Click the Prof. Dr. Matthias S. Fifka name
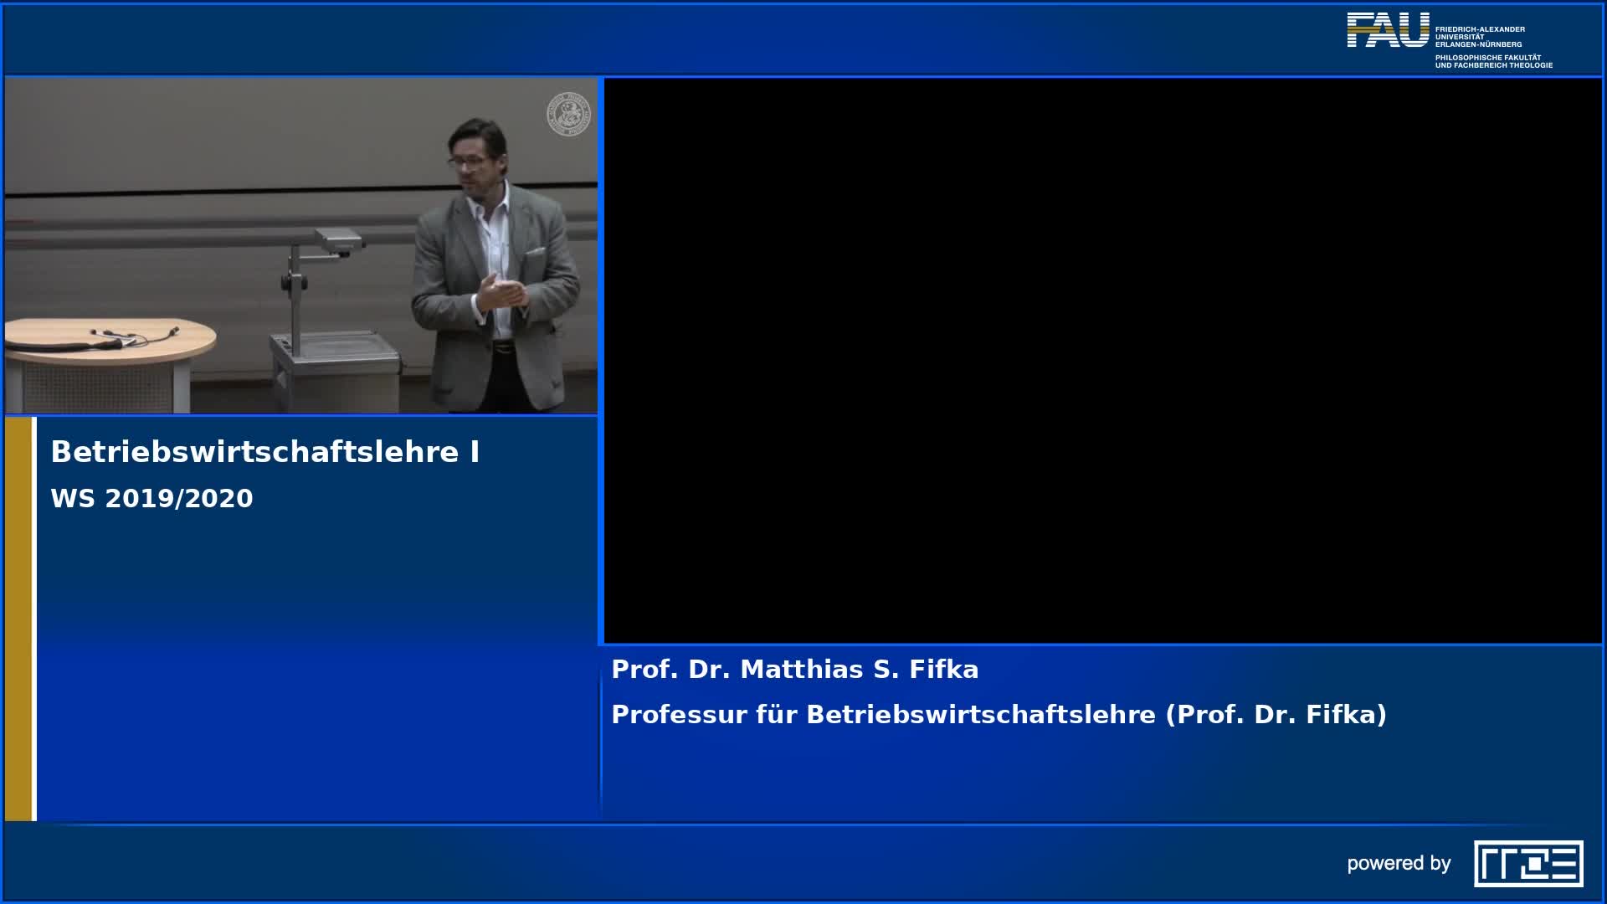Screen dimensions: 1607x904 coord(794,670)
